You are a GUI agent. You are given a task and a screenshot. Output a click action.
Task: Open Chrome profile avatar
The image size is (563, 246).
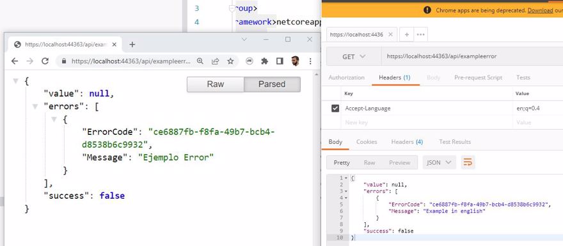pos(295,61)
